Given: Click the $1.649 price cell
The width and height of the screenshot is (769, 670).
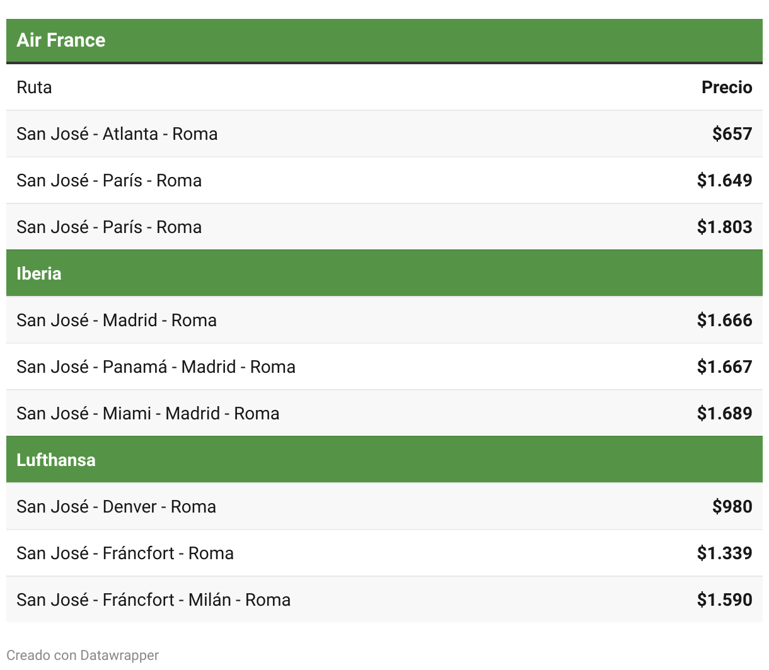Looking at the screenshot, I should tap(724, 180).
